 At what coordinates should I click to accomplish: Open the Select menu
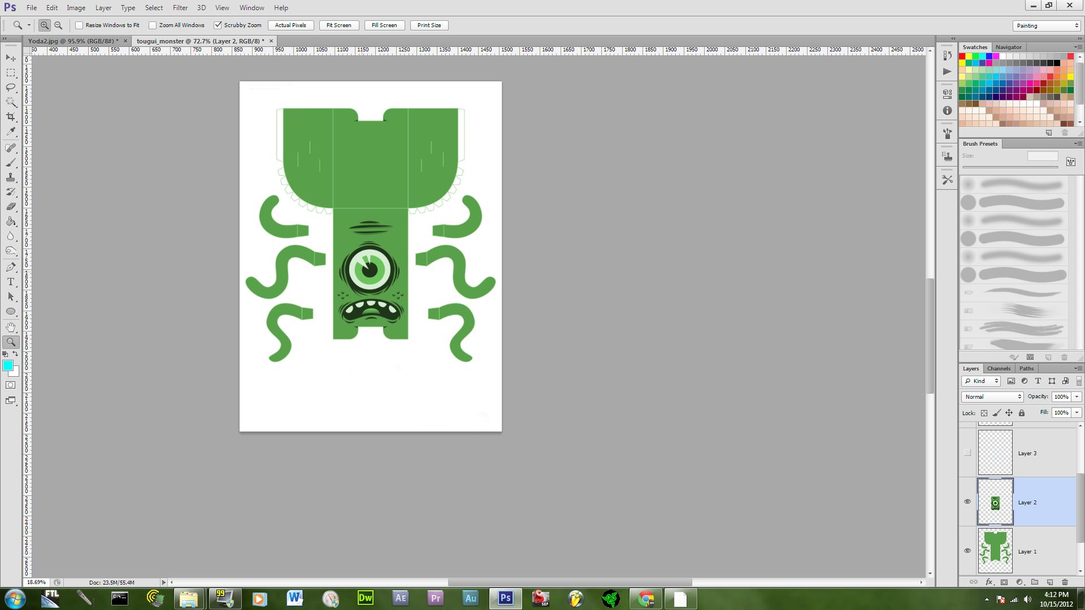(154, 8)
